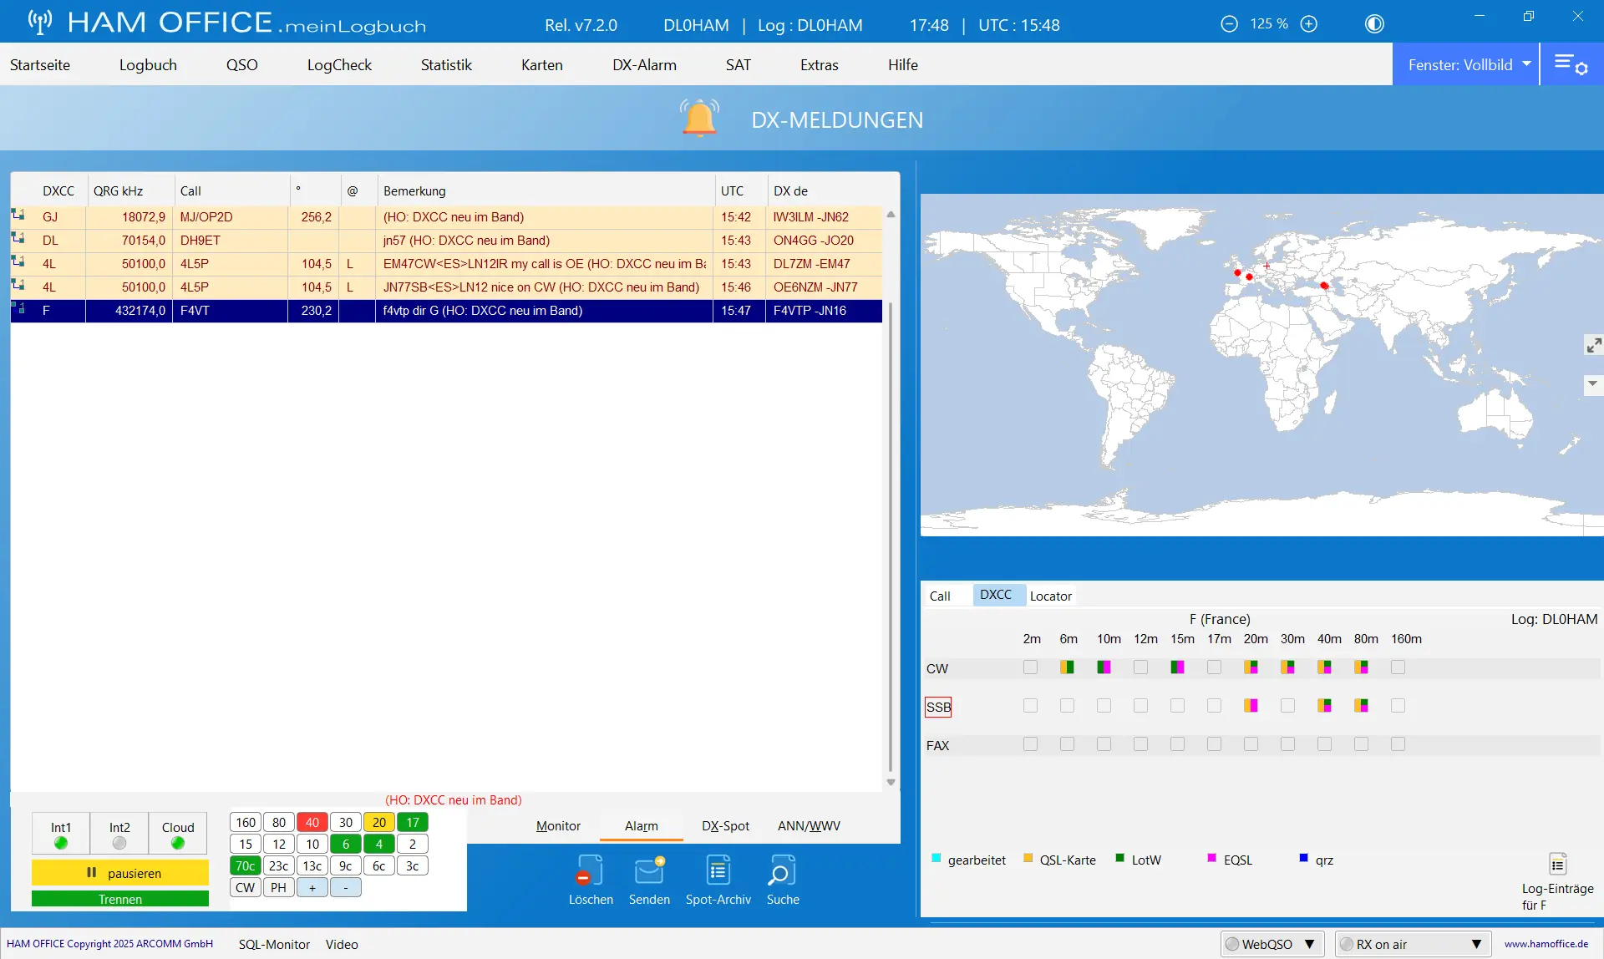
Task: Check CW 2m box for France
Action: pyautogui.click(x=1030, y=667)
